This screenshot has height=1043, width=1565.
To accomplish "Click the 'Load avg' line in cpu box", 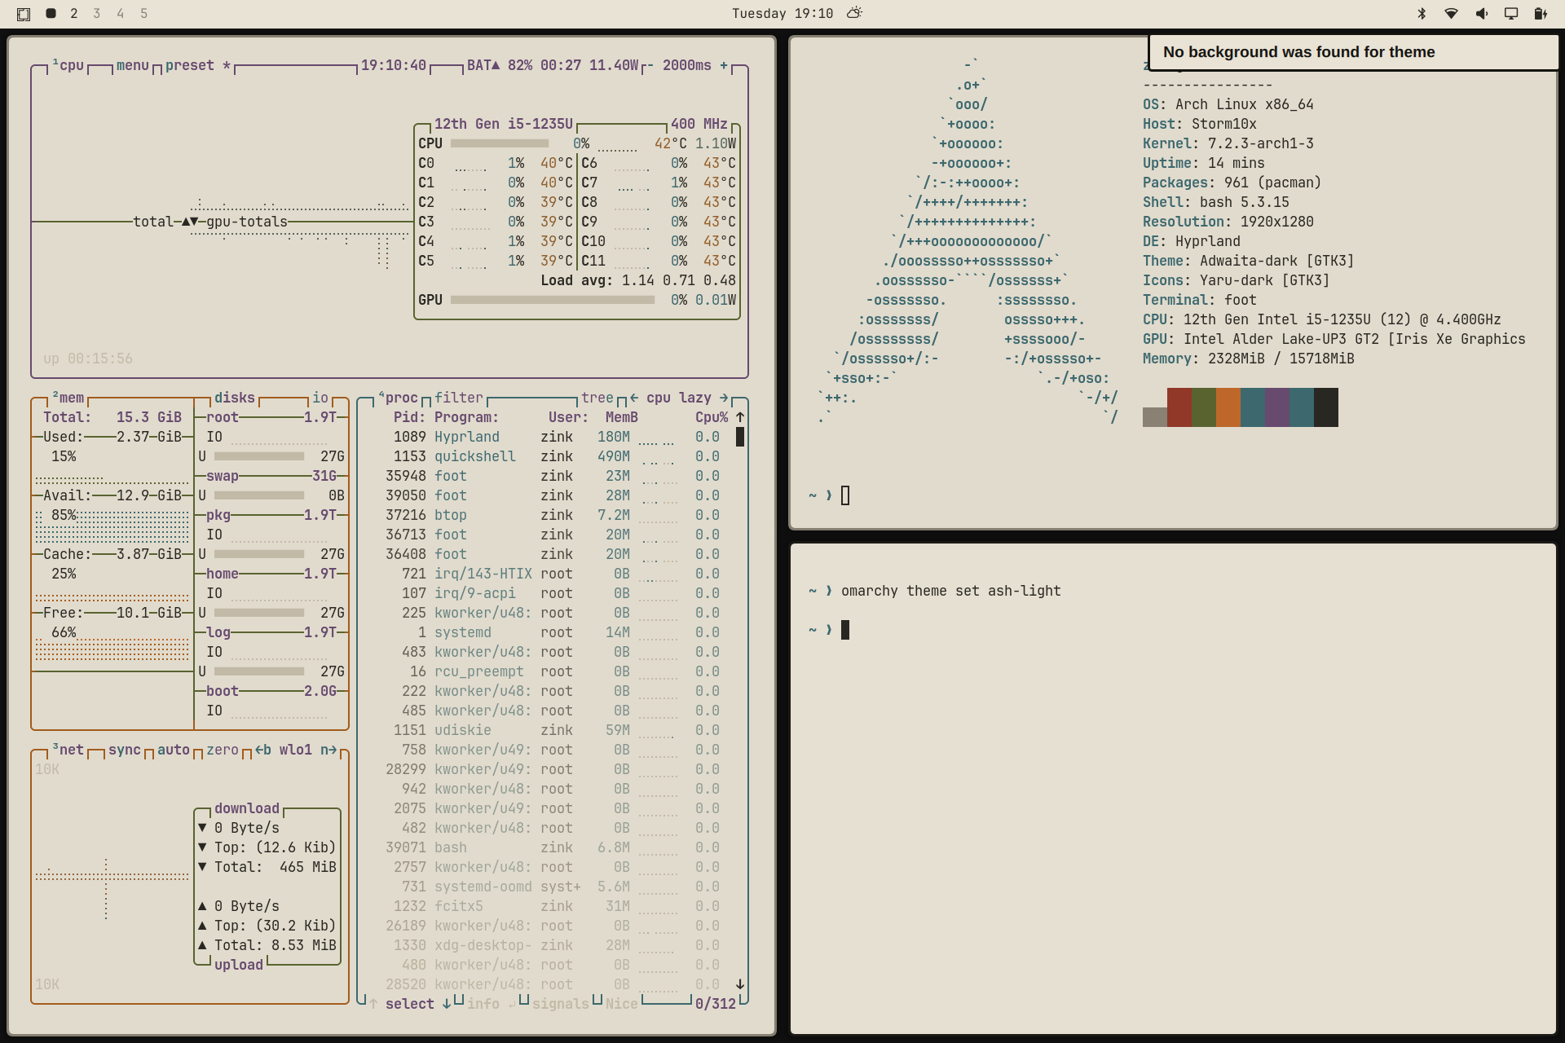I will (638, 280).
